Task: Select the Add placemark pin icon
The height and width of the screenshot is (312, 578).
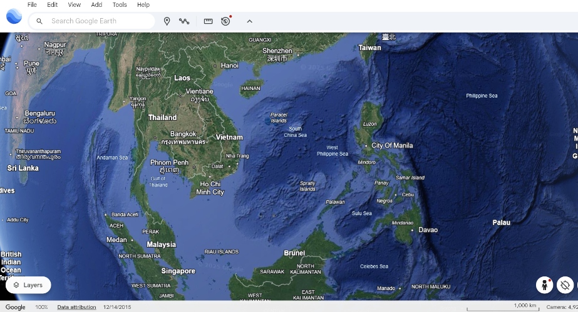Action: 167,21
